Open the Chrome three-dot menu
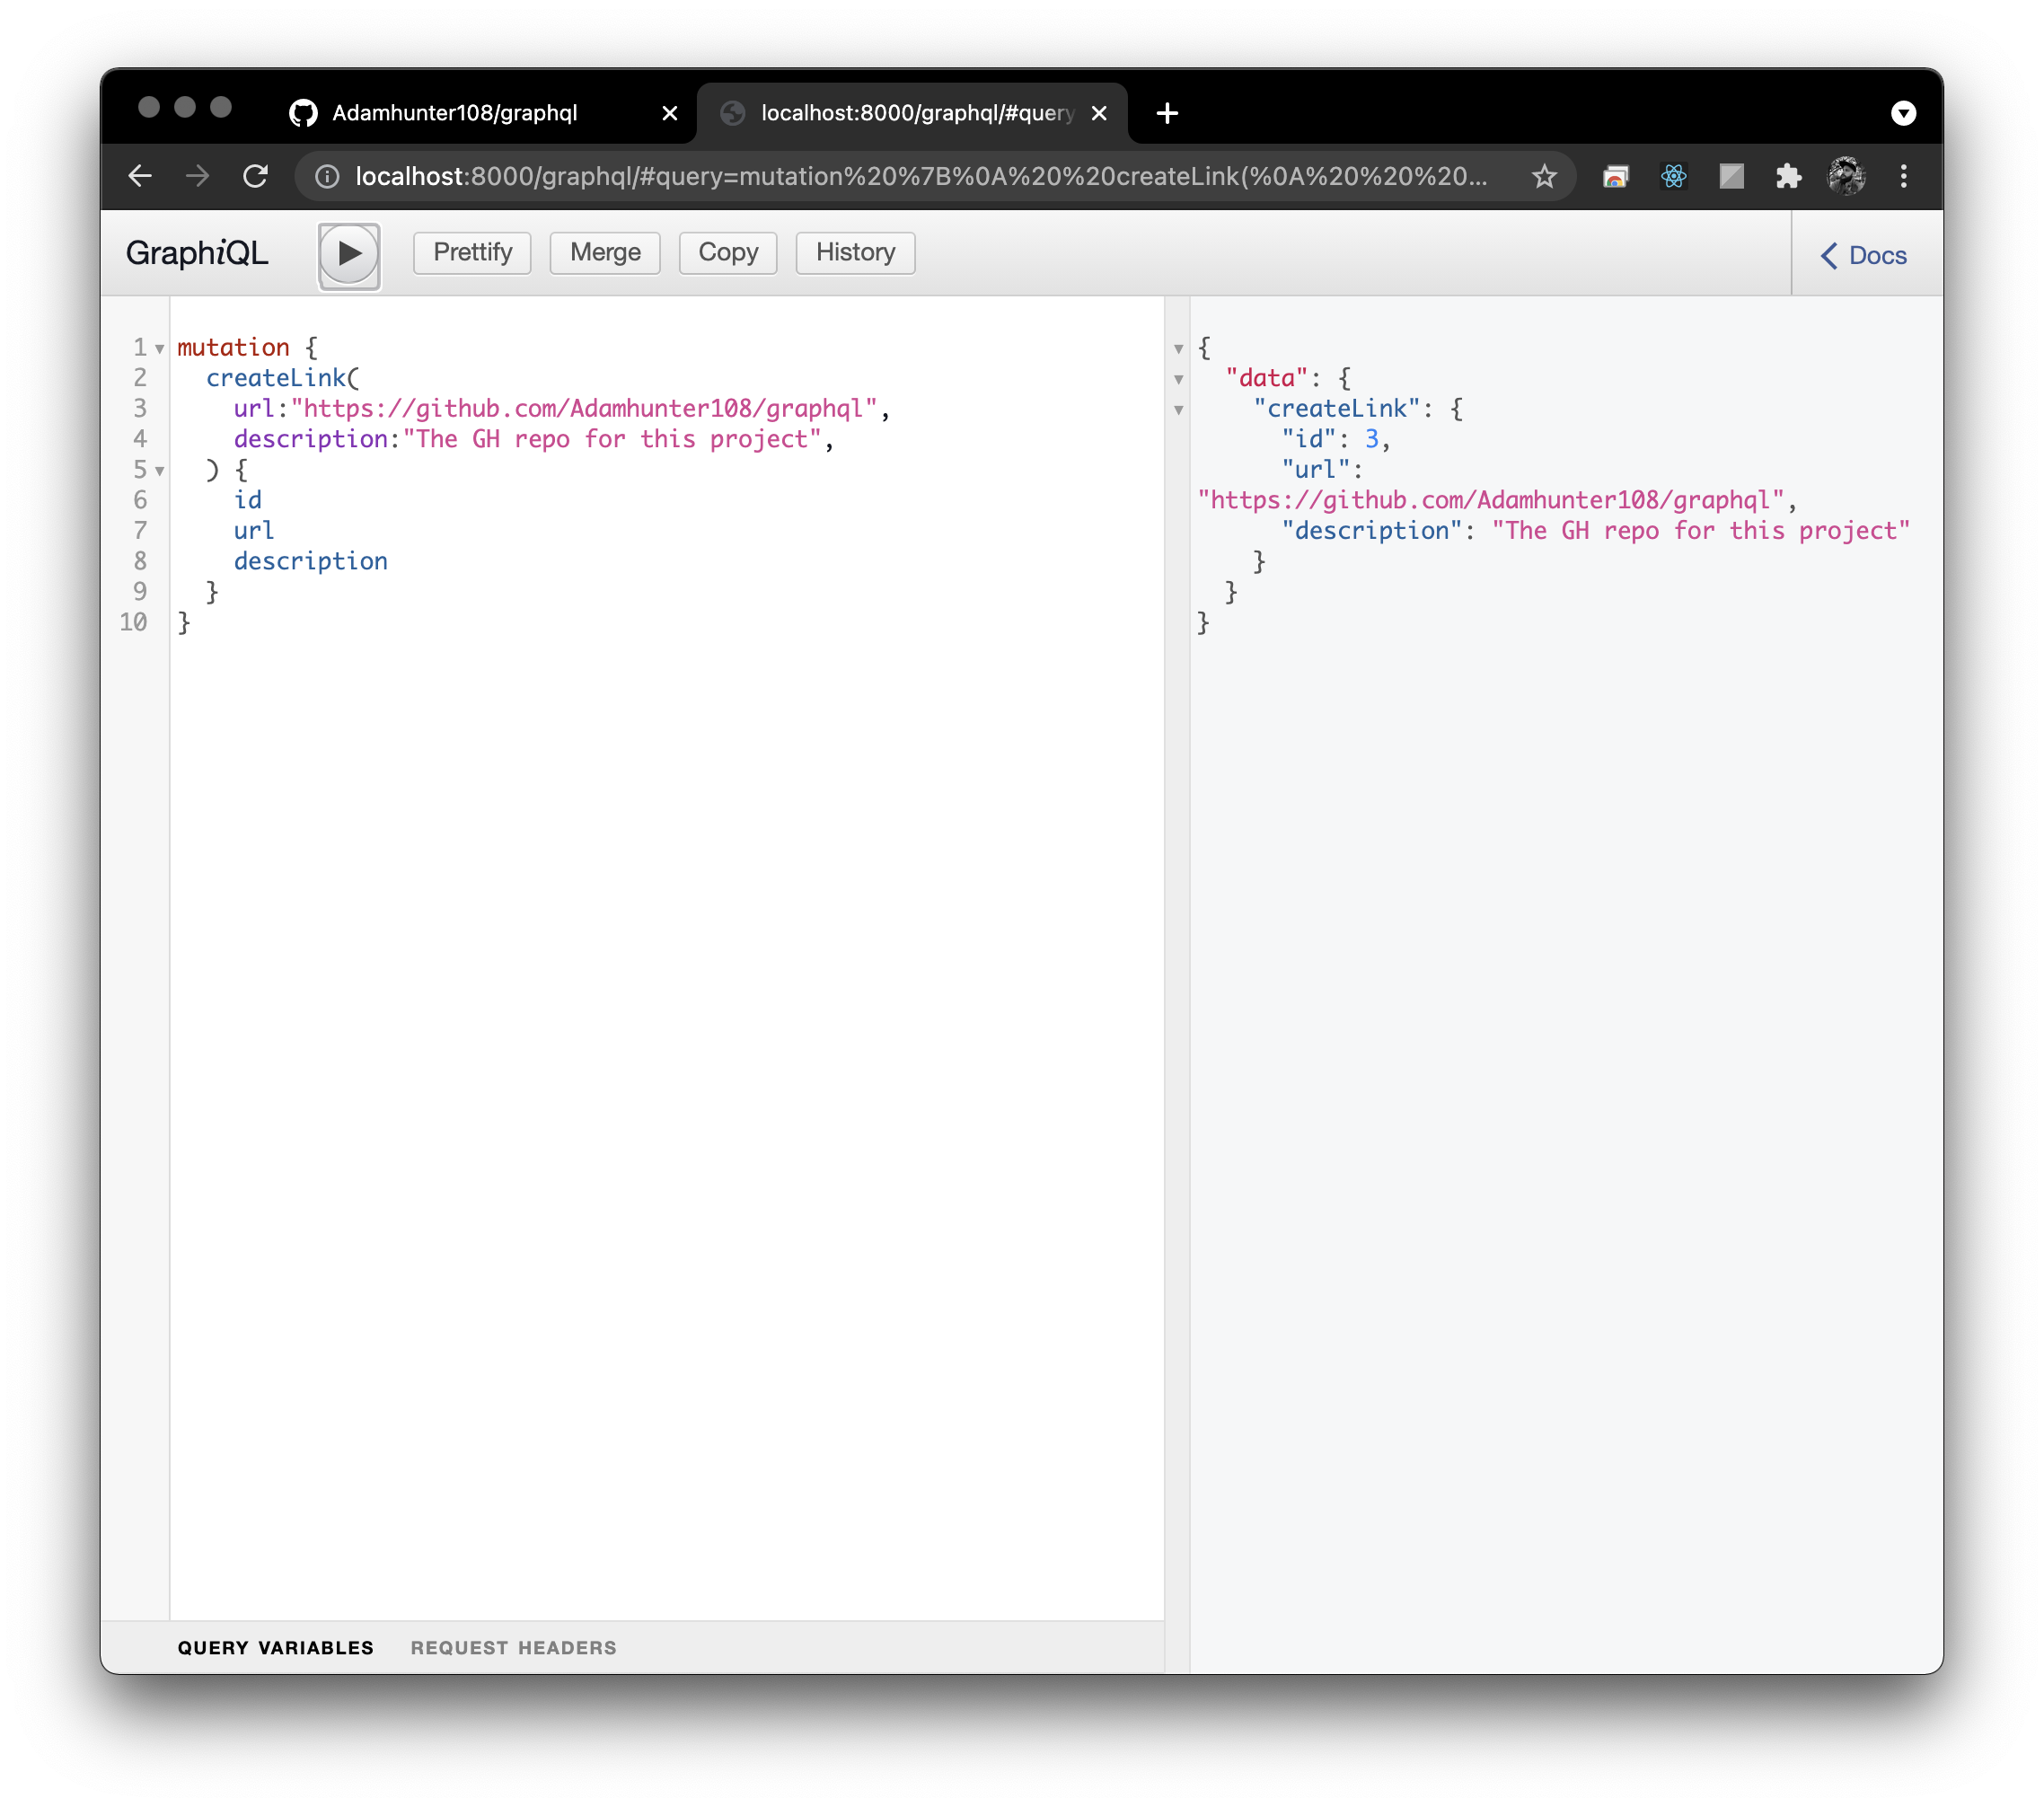2044x1807 pixels. pyautogui.click(x=1904, y=177)
